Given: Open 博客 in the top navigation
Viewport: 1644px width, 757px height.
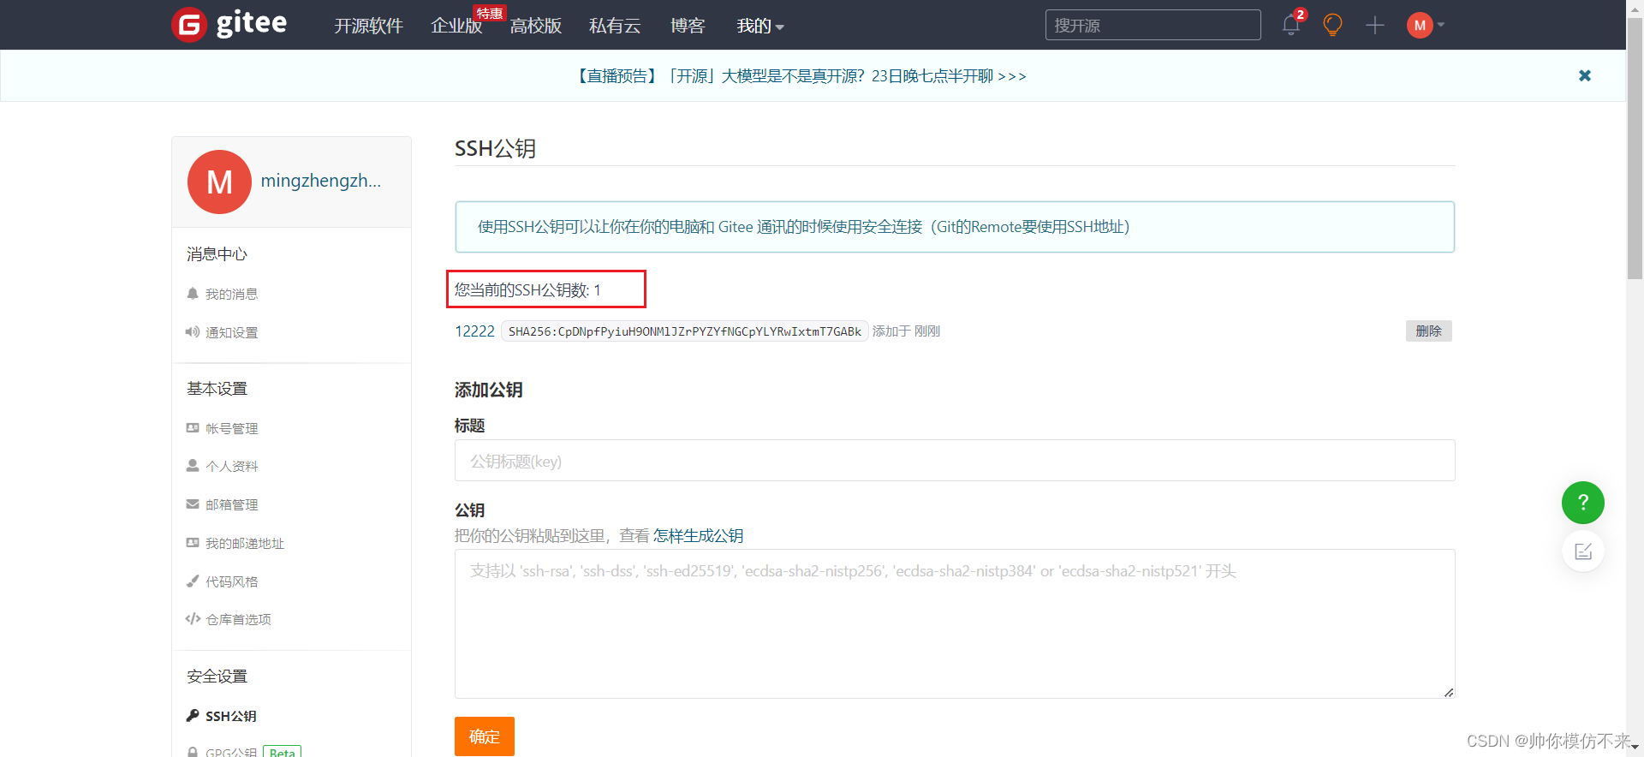Looking at the screenshot, I should (688, 26).
